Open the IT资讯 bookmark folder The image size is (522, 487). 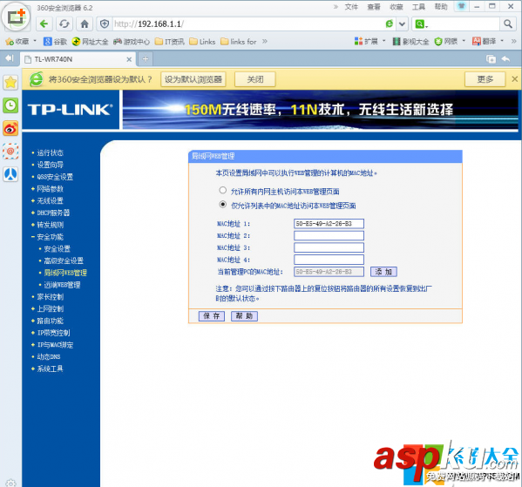pyautogui.click(x=169, y=41)
